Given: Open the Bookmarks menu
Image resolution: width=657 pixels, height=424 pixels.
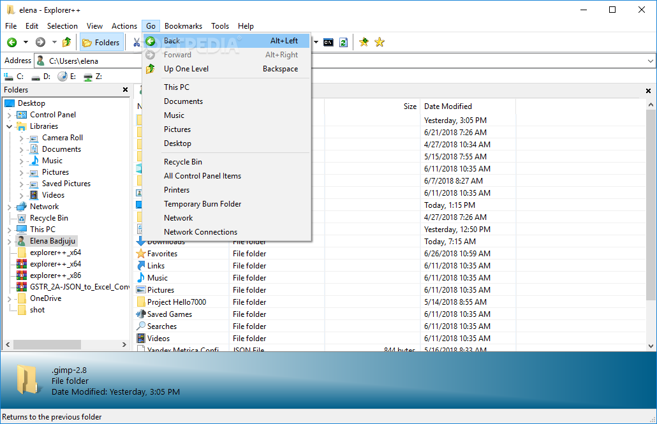Looking at the screenshot, I should click(x=184, y=26).
